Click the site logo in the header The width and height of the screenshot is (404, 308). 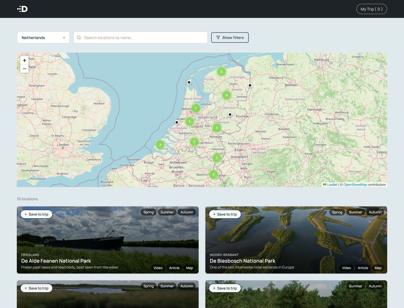[x=22, y=9]
